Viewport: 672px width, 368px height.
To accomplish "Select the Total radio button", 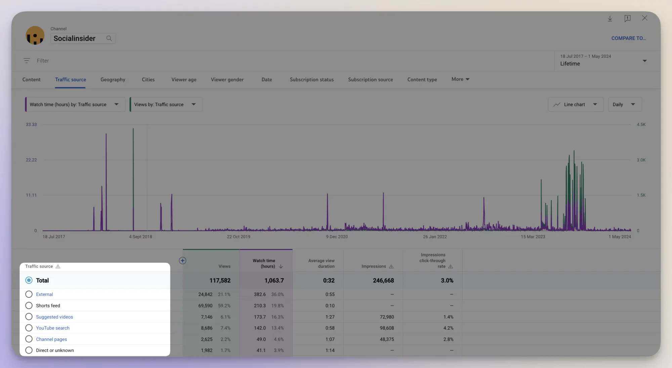I will pyautogui.click(x=29, y=280).
